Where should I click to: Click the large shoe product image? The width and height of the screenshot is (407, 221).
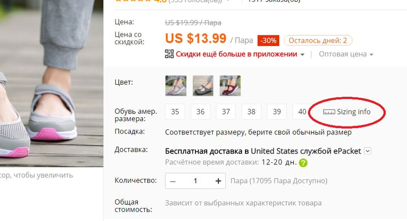click(x=52, y=83)
